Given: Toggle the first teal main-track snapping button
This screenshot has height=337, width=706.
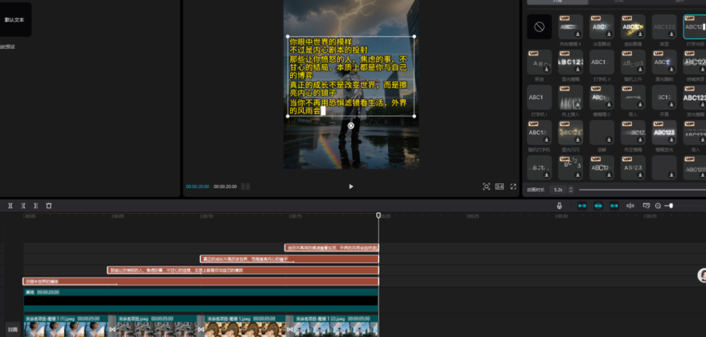Looking at the screenshot, I should (582, 205).
